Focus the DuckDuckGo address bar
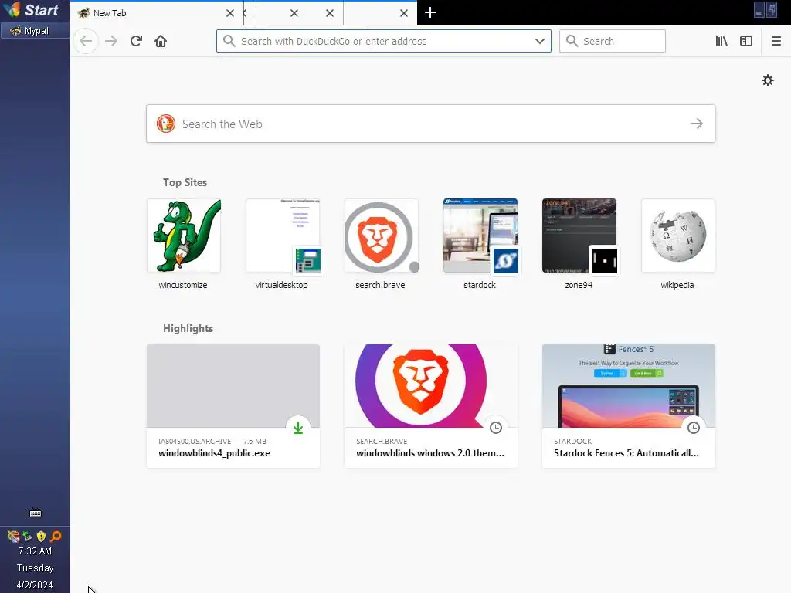Image resolution: width=791 pixels, height=593 pixels. [x=383, y=41]
